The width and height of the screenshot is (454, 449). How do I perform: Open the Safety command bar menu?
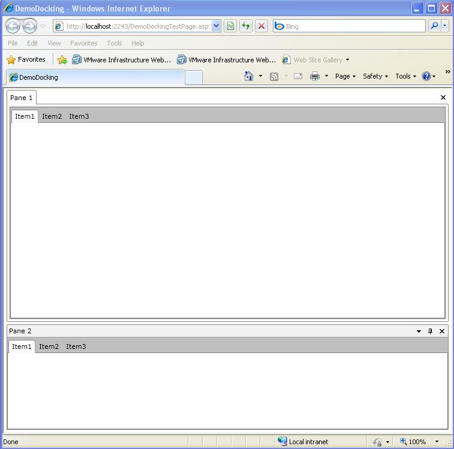[375, 76]
